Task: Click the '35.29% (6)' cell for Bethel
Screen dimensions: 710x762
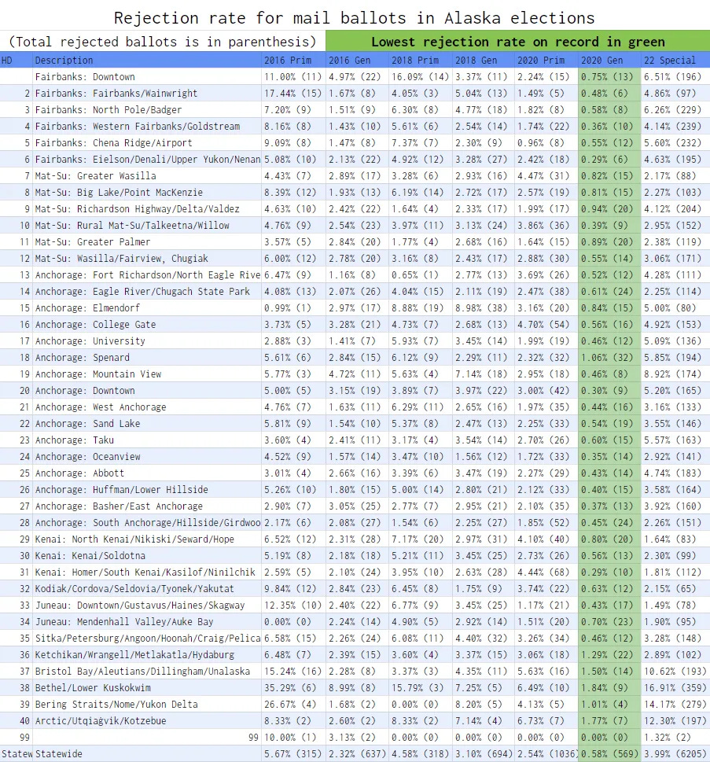Action: pyautogui.click(x=293, y=688)
